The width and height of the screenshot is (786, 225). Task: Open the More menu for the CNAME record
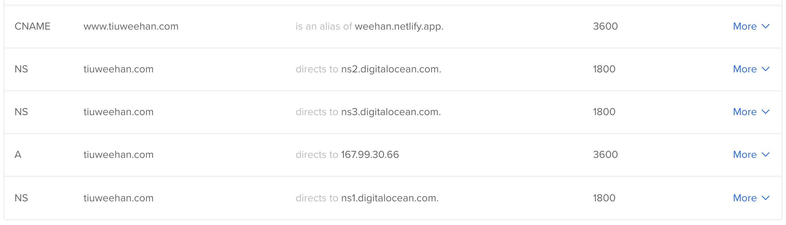(751, 26)
